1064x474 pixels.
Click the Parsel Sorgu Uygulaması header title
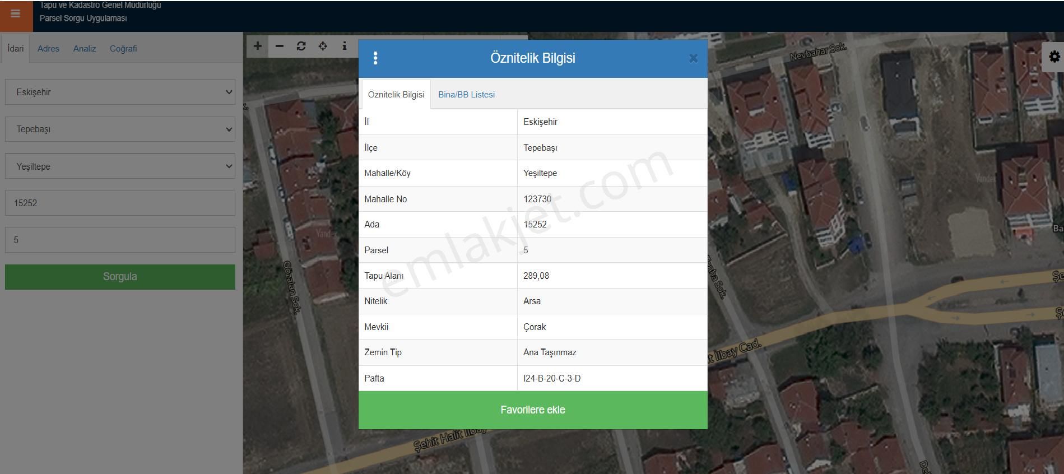click(x=83, y=18)
